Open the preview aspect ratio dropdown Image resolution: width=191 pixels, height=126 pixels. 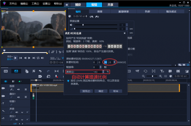click(x=53, y=58)
